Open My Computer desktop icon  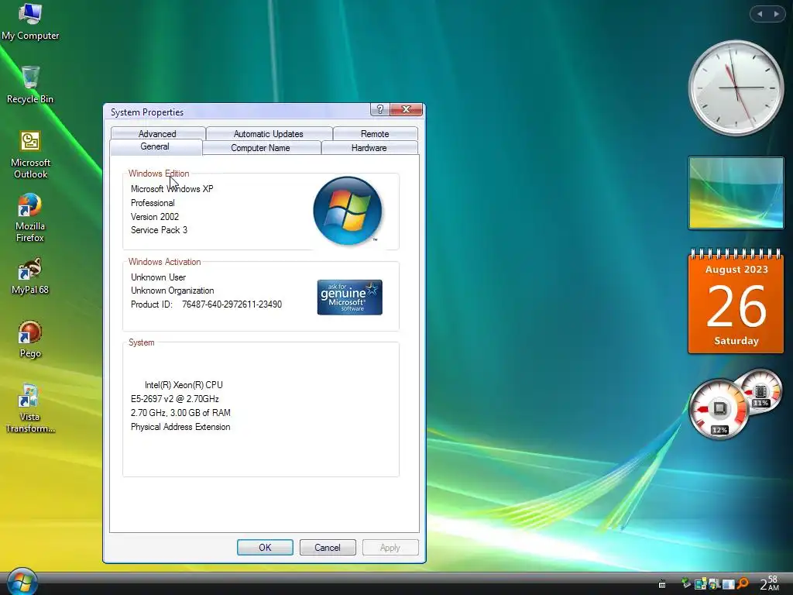(x=30, y=21)
